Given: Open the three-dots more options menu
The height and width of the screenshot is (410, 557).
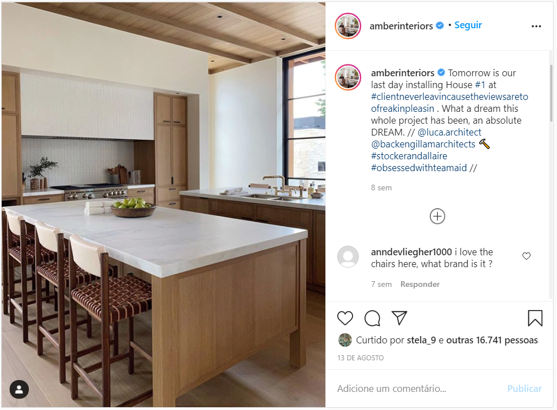Looking at the screenshot, I should click(x=536, y=27).
